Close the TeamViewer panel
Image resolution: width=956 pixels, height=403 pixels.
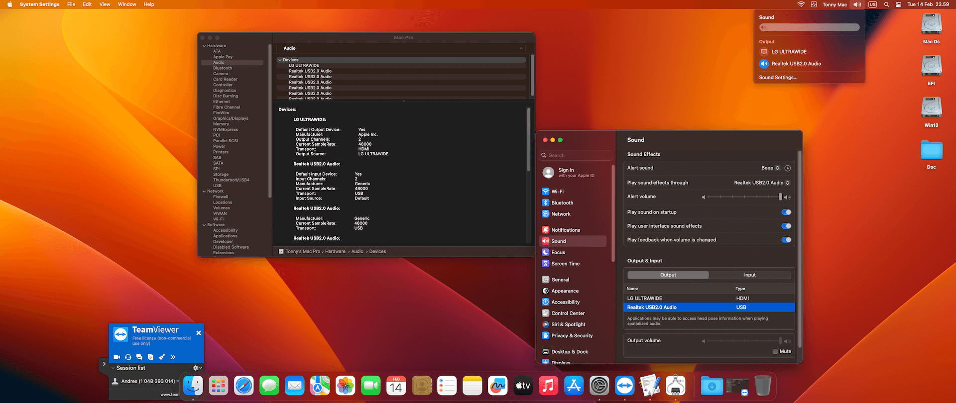tap(199, 333)
